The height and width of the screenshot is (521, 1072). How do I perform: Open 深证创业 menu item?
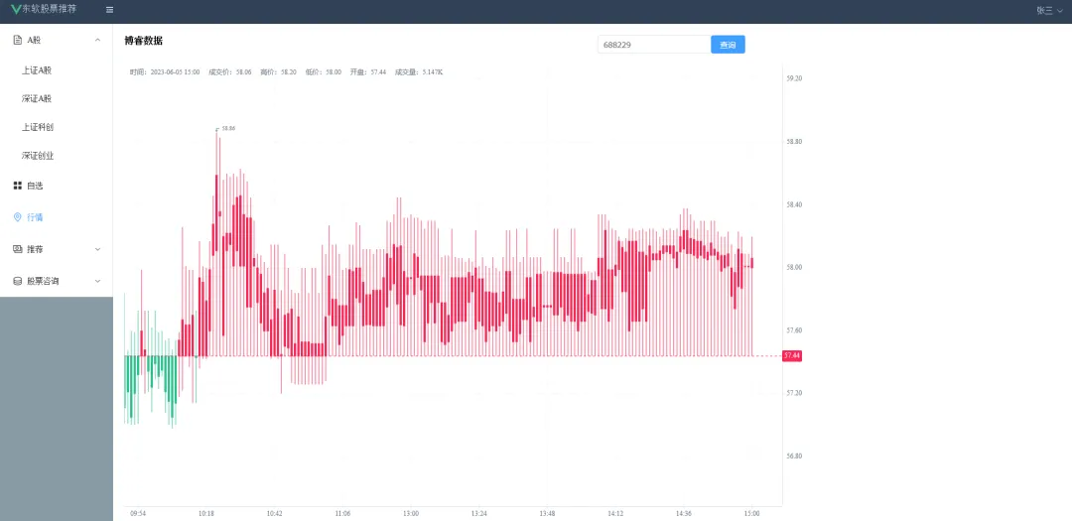tap(37, 156)
